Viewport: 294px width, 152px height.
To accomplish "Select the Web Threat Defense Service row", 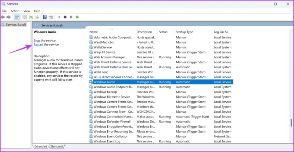I will point(161,62).
